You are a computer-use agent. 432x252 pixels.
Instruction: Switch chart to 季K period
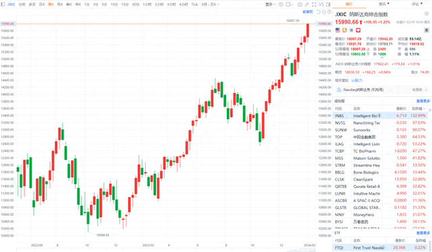pyautogui.click(x=69, y=5)
